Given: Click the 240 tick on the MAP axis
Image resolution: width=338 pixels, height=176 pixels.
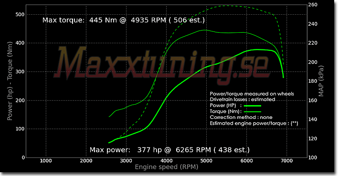Looking at the screenshot, I should coord(313,24).
